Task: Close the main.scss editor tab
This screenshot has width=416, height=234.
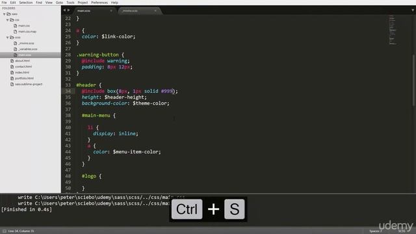Action: pos(111,11)
